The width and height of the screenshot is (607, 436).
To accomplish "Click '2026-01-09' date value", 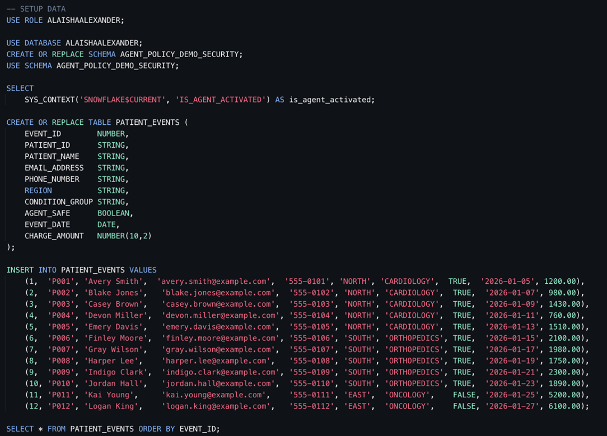I will (x=512, y=304).
